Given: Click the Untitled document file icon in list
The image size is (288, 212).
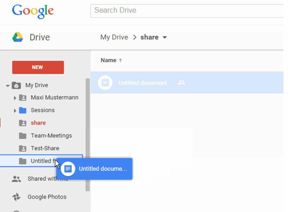Looking at the screenshot, I should pos(105,82).
